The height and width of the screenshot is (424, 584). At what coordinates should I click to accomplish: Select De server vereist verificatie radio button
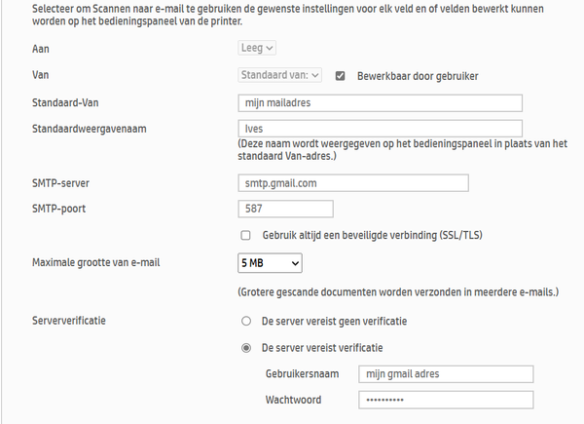246,348
